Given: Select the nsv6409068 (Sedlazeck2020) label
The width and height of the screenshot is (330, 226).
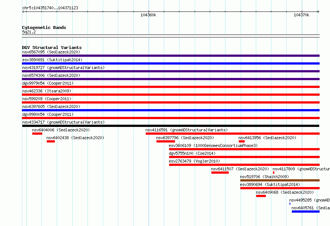Looking at the screenshot, I should 285,192.
